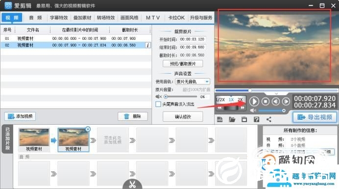This screenshot has height=189, width=339.
Task: Save the project floppy disk icon
Action: coord(244,119)
